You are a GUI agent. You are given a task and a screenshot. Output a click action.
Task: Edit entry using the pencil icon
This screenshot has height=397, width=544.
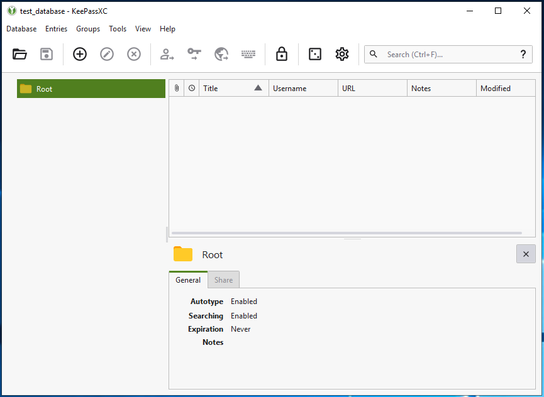[107, 55]
